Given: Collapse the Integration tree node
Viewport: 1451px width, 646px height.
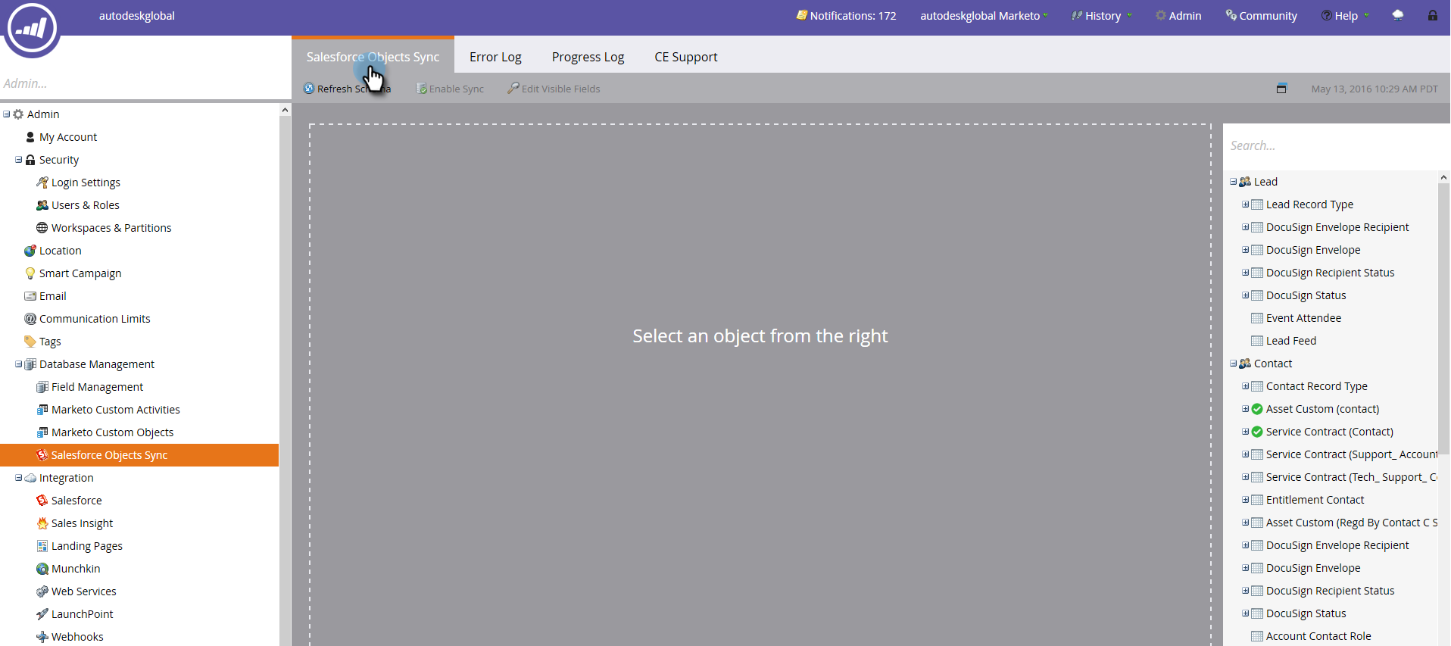Looking at the screenshot, I should (18, 478).
